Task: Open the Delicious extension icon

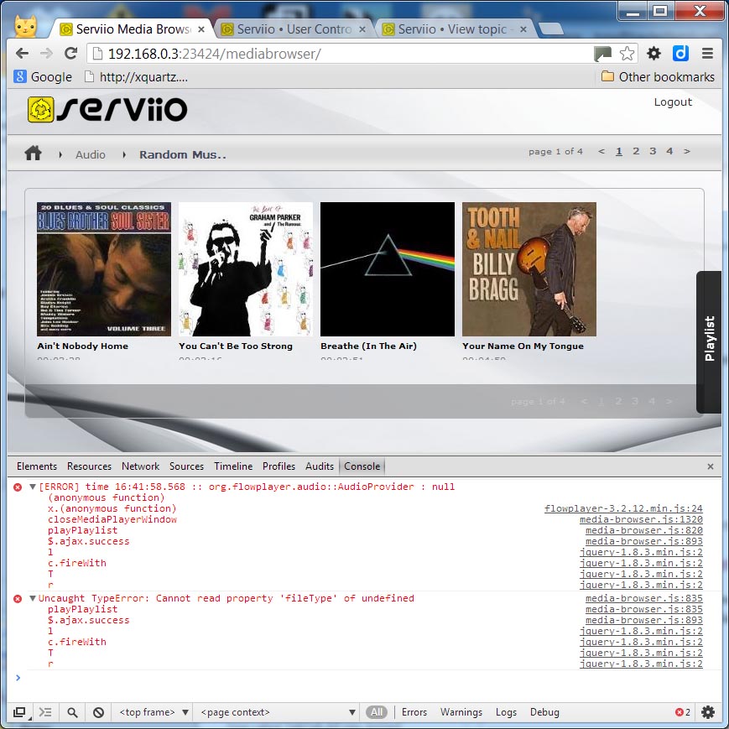Action: click(680, 53)
